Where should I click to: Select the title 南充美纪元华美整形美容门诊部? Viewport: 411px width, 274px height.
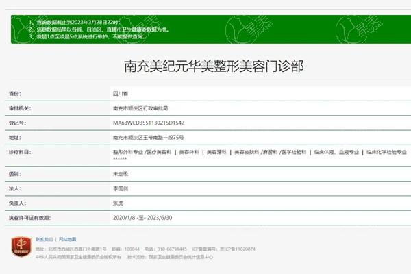pyautogui.click(x=214, y=66)
